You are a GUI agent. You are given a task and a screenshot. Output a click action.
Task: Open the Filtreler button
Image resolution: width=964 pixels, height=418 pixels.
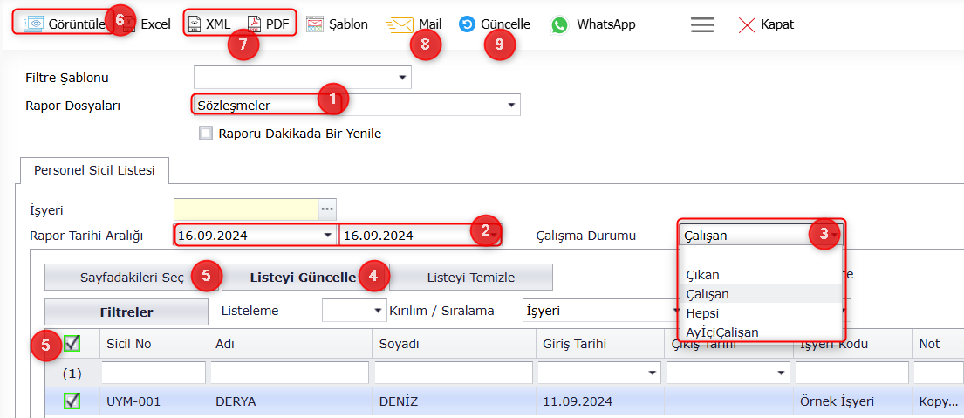pyautogui.click(x=126, y=312)
